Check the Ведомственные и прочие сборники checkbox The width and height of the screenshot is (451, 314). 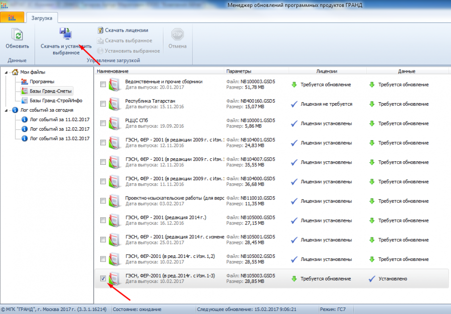point(103,84)
